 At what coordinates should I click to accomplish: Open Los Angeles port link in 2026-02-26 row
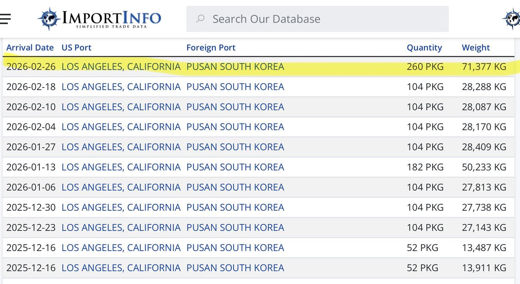coord(121,67)
